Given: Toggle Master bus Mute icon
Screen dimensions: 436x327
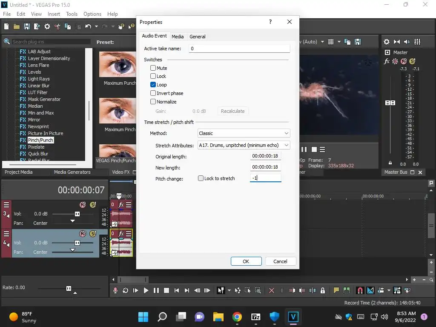Looking at the screenshot, I should point(404,61).
